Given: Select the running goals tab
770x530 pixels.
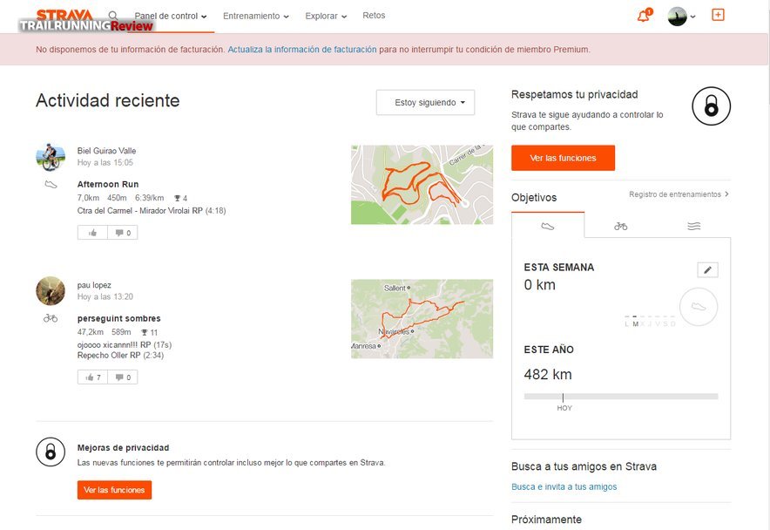Looking at the screenshot, I should [548, 226].
